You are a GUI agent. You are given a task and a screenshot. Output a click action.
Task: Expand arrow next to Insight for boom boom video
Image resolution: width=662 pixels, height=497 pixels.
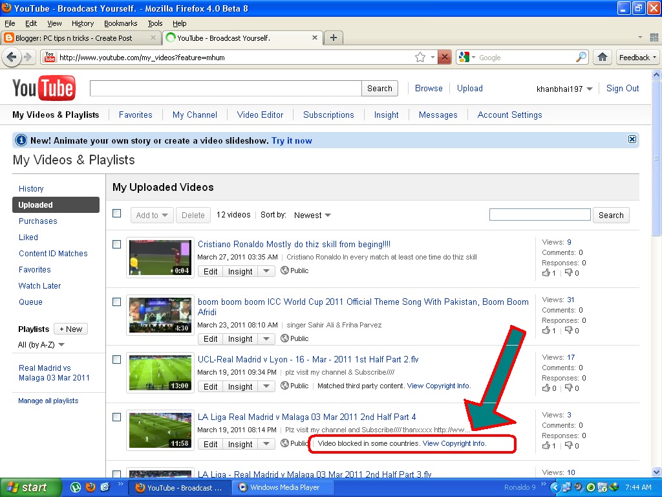(x=266, y=338)
